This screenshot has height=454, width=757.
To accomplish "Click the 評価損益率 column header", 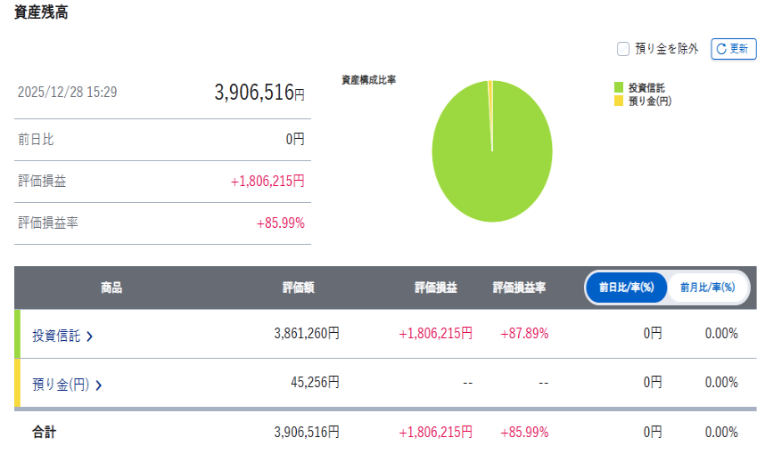I will coord(519,288).
